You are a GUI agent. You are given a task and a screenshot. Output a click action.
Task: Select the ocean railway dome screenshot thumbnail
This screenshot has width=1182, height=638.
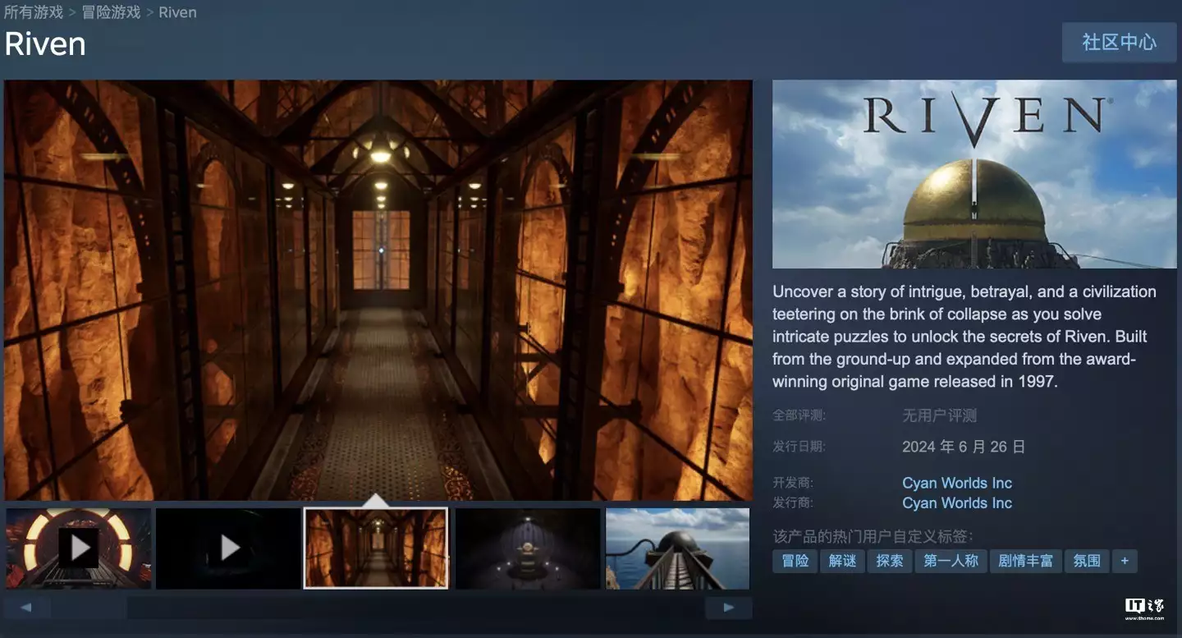click(x=677, y=548)
